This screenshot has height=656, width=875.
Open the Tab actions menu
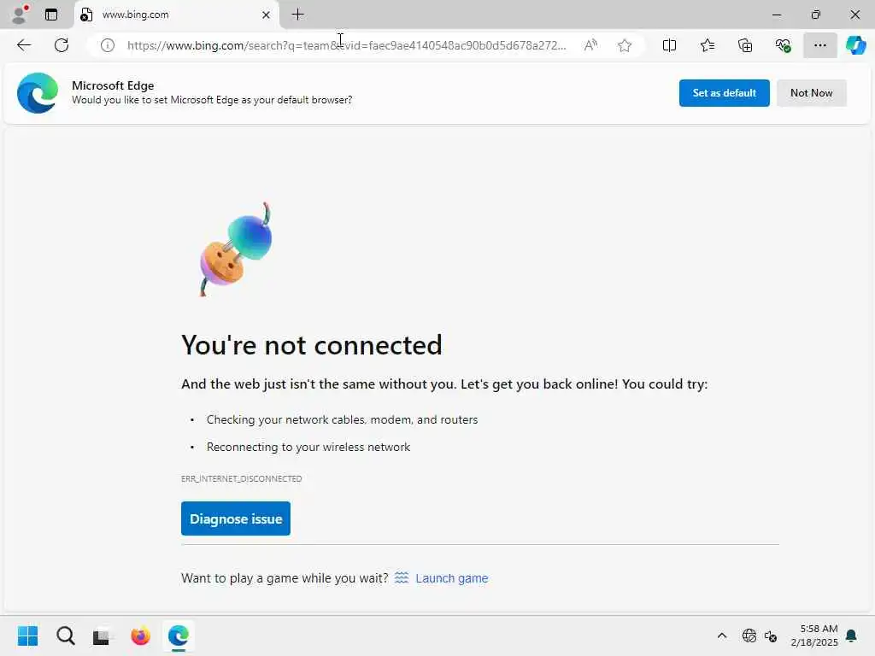(x=51, y=15)
